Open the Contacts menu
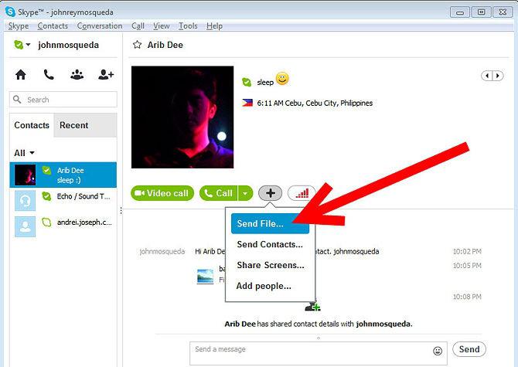Image resolution: width=518 pixels, height=367 pixels. [53, 25]
